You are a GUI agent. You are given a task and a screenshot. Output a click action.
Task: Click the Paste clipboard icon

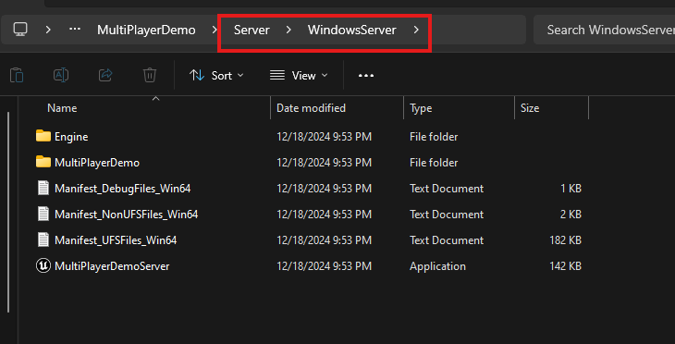point(17,75)
